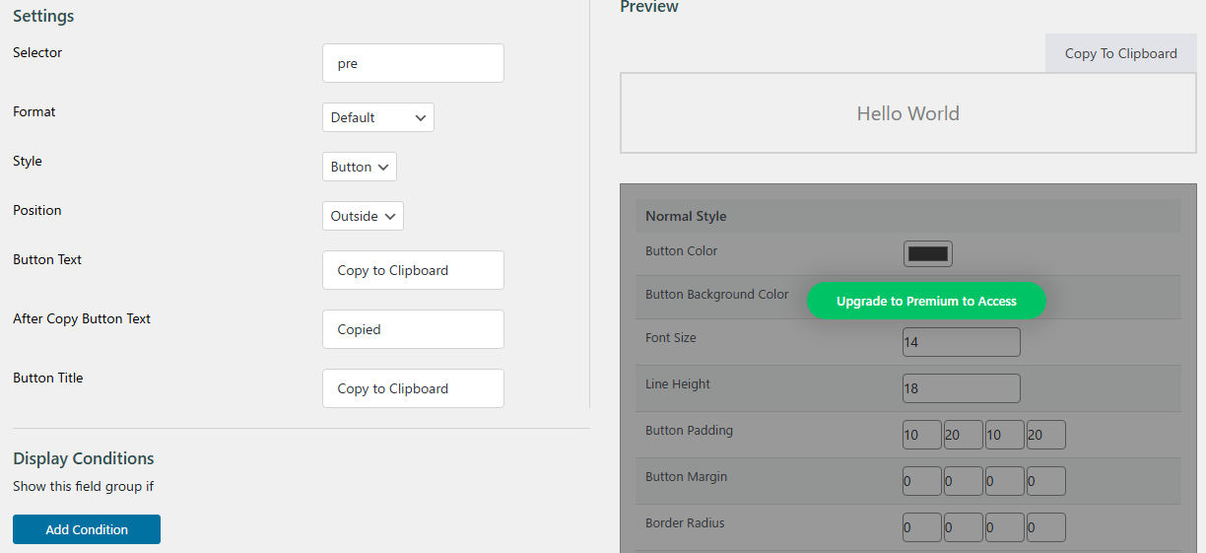The width and height of the screenshot is (1206, 553).
Task: Open the Format dropdown set to Default
Action: pos(377,117)
